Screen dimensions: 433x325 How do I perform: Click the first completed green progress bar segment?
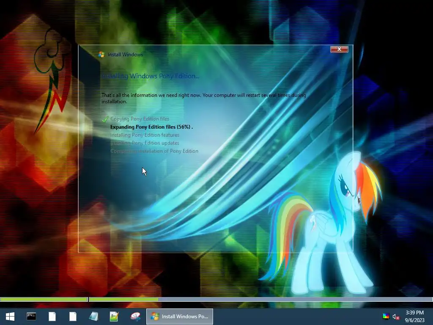coord(44,299)
